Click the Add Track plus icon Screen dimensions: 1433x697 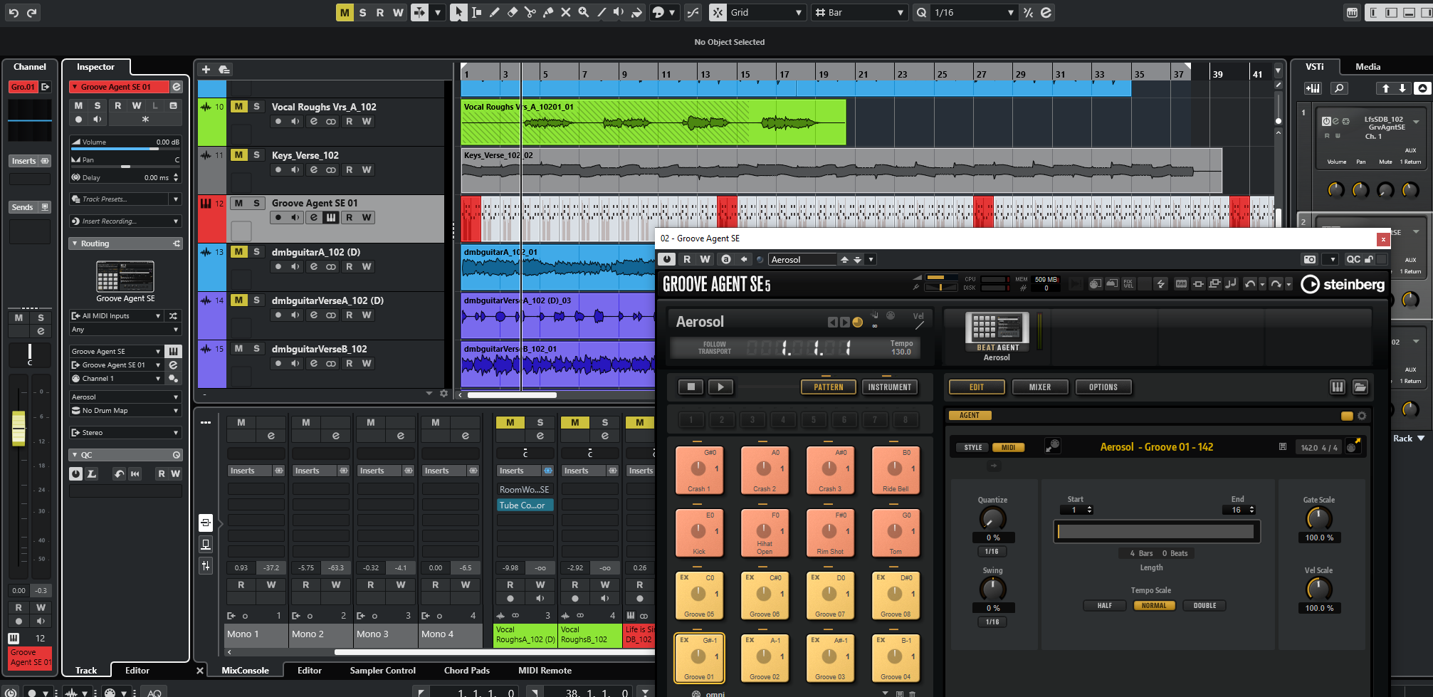[206, 69]
